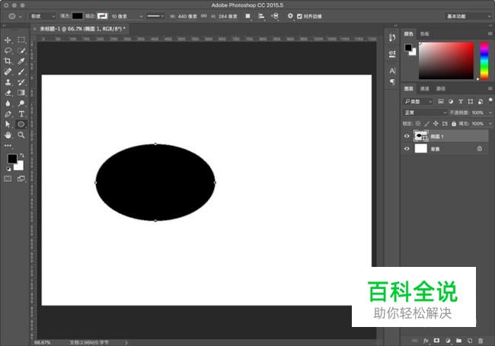Open the History panel icon
This screenshot has width=495, height=346.
tap(392, 38)
